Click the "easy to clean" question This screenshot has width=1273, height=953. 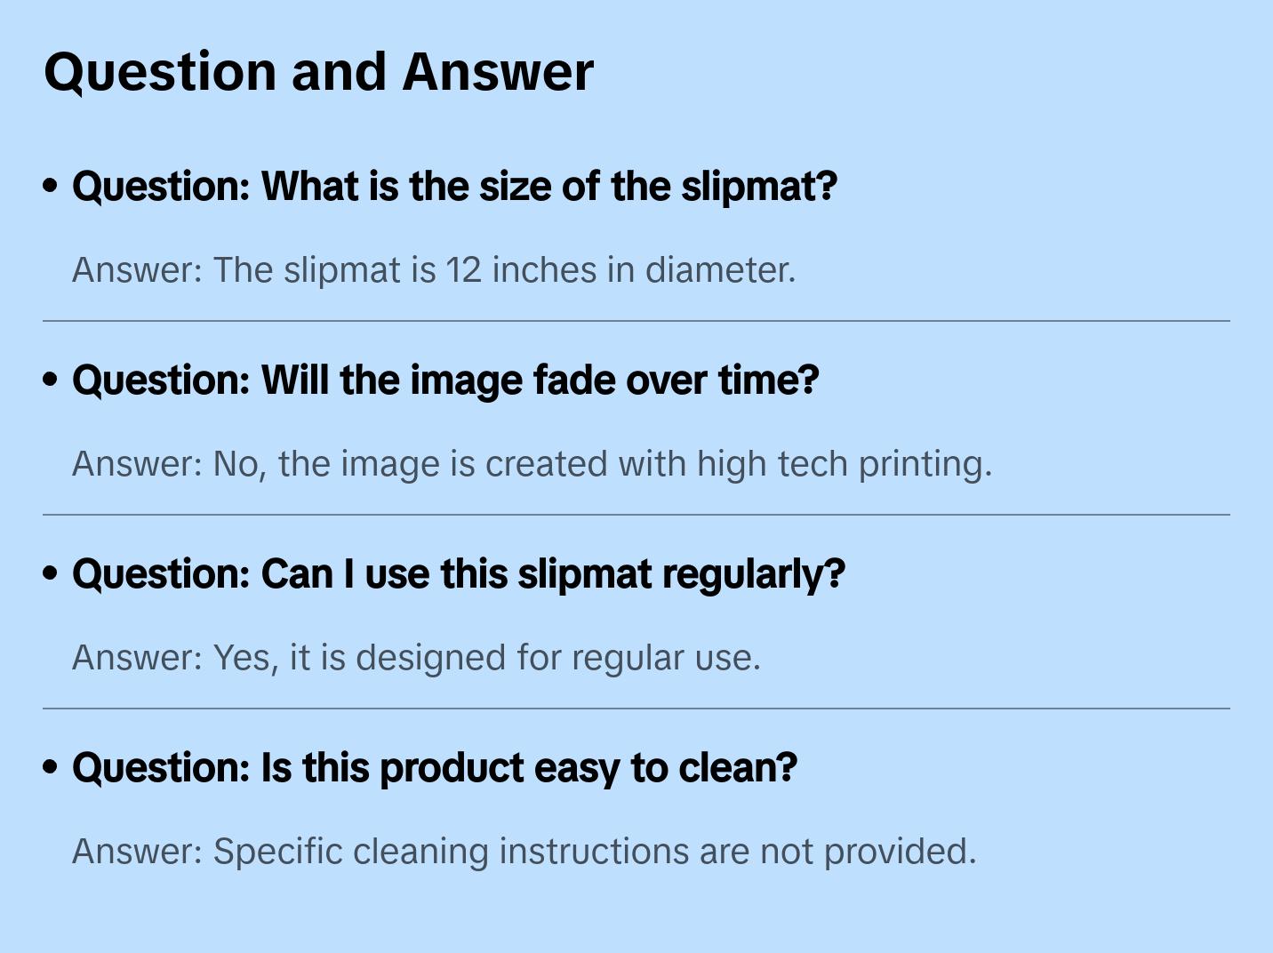click(x=434, y=768)
